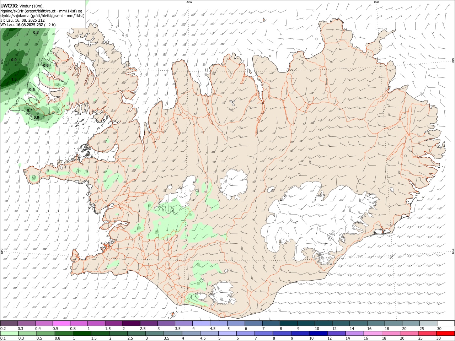Click the red-pink swatch between 25 and 30
The height and width of the screenshot is (341, 455).
(427, 334)
